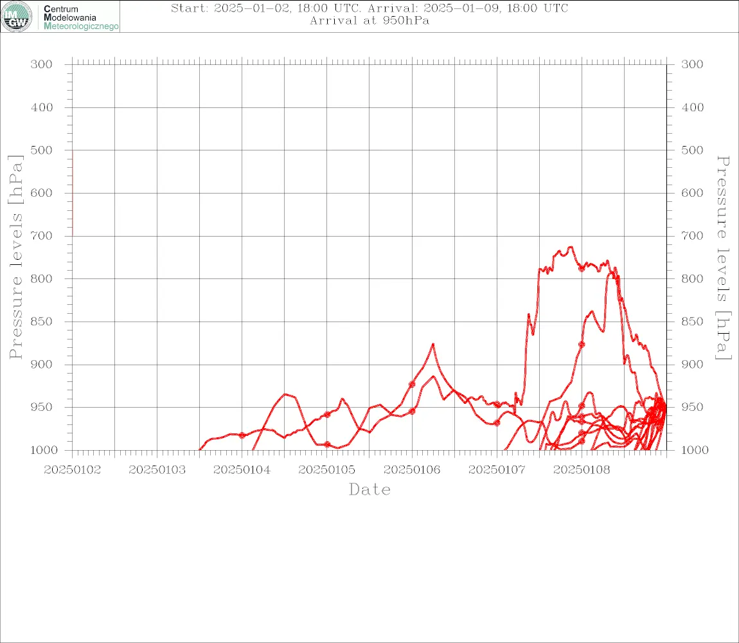Click the 20250103 date label
The image size is (739, 643).
click(x=157, y=470)
